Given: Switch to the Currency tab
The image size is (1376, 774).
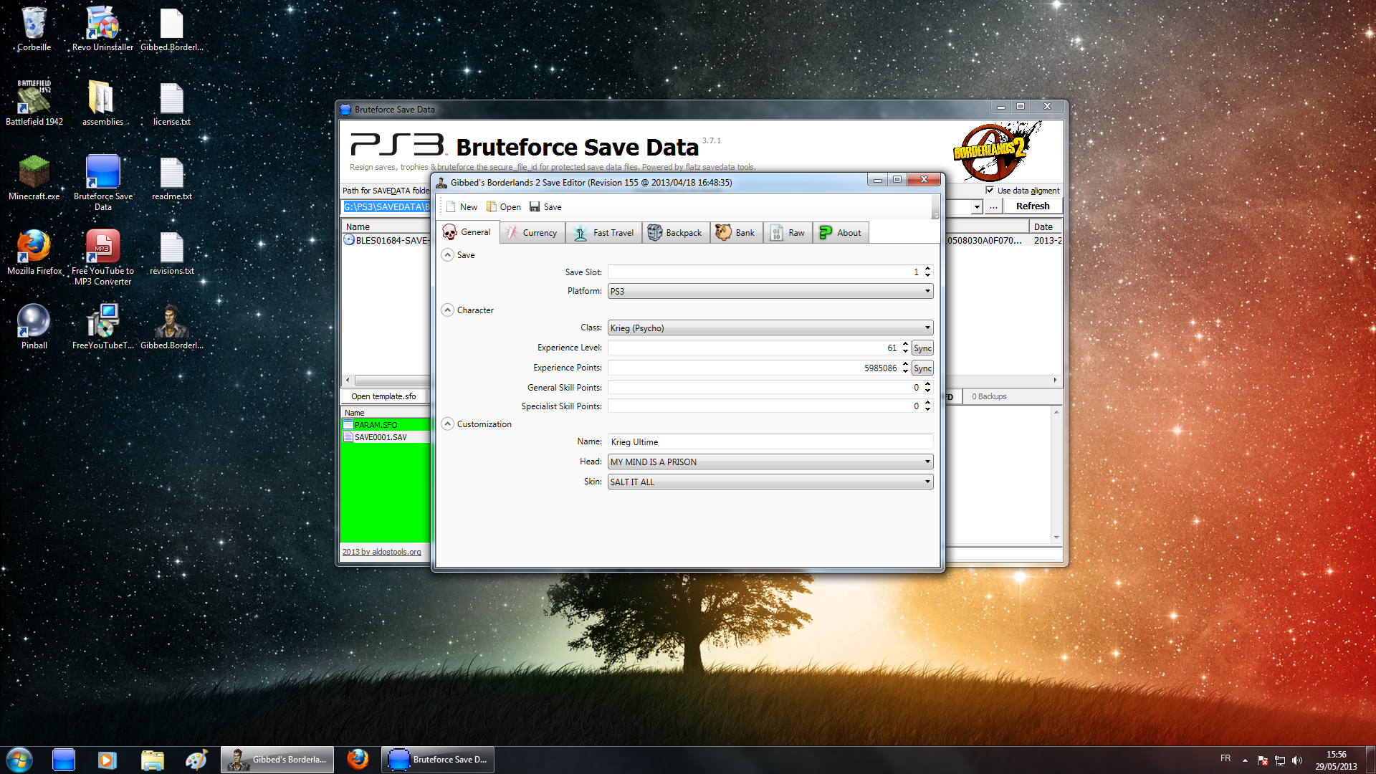Looking at the screenshot, I should tap(532, 233).
